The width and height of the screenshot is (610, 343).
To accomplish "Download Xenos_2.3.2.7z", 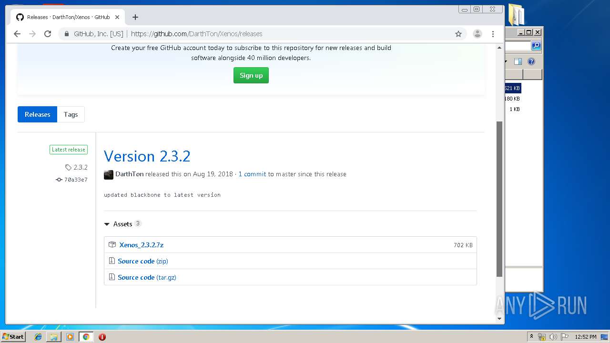I will (x=141, y=245).
